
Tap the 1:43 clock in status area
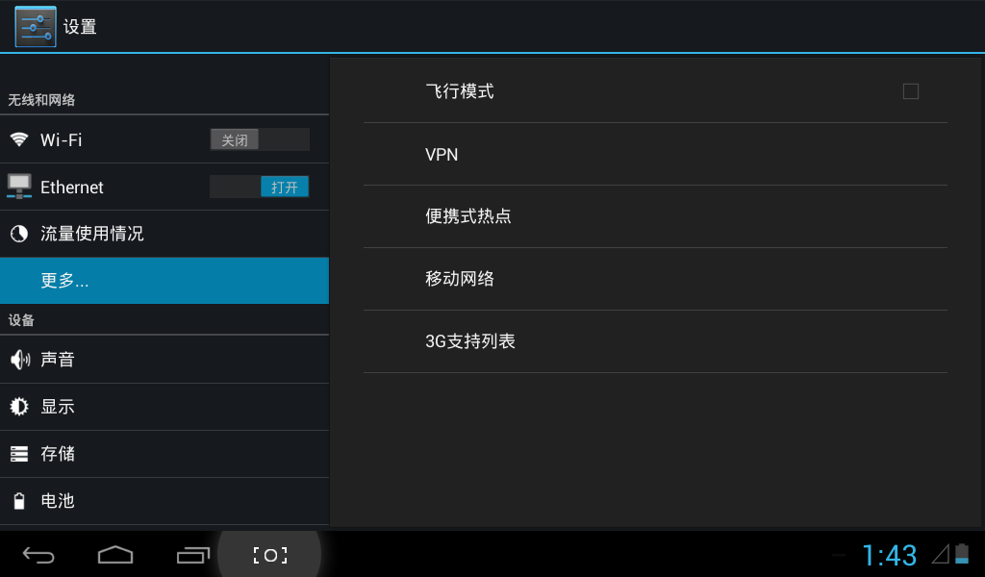click(x=889, y=555)
